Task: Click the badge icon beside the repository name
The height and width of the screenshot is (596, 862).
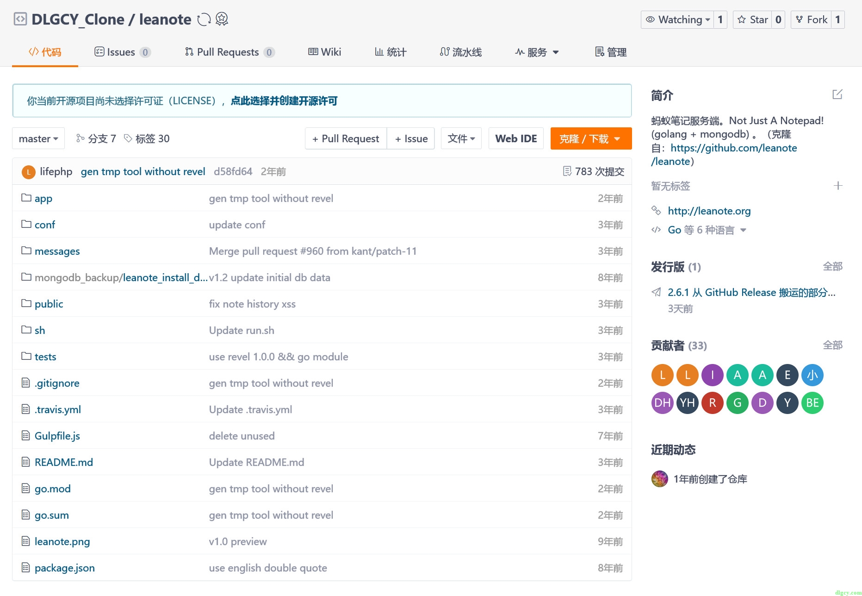Action: point(222,19)
